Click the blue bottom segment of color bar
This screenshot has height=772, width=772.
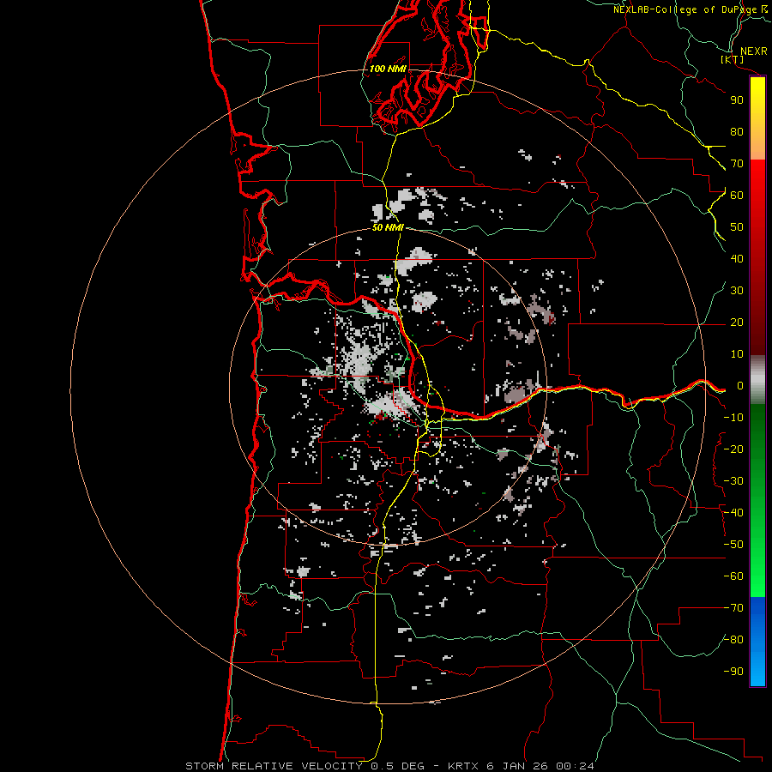757,641
